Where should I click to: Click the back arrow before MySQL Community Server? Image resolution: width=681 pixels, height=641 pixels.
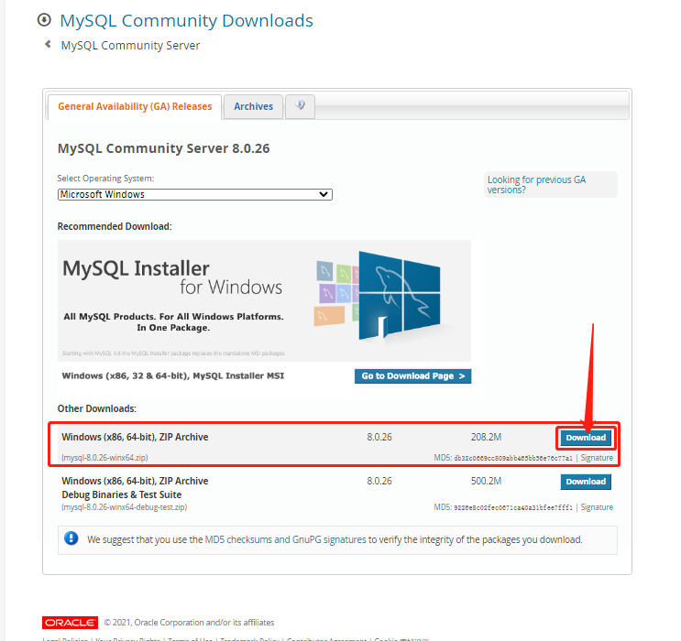pyautogui.click(x=49, y=44)
